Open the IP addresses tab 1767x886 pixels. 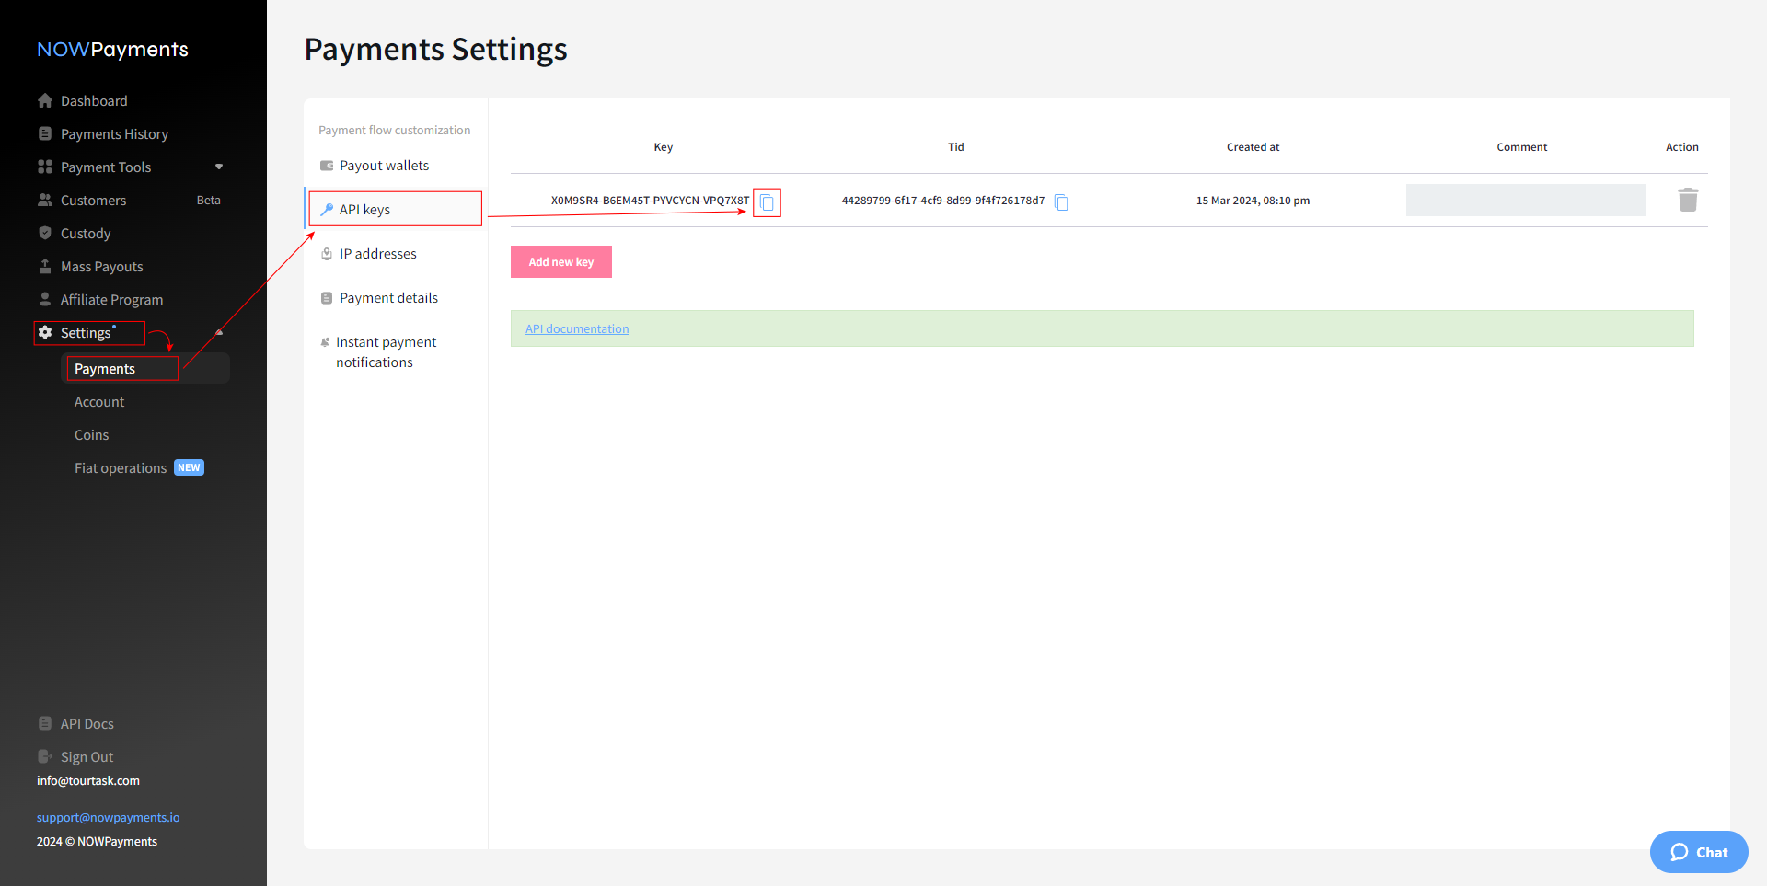pos(377,254)
